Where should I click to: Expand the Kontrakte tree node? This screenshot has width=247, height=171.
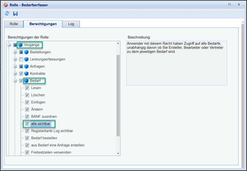point(15,74)
